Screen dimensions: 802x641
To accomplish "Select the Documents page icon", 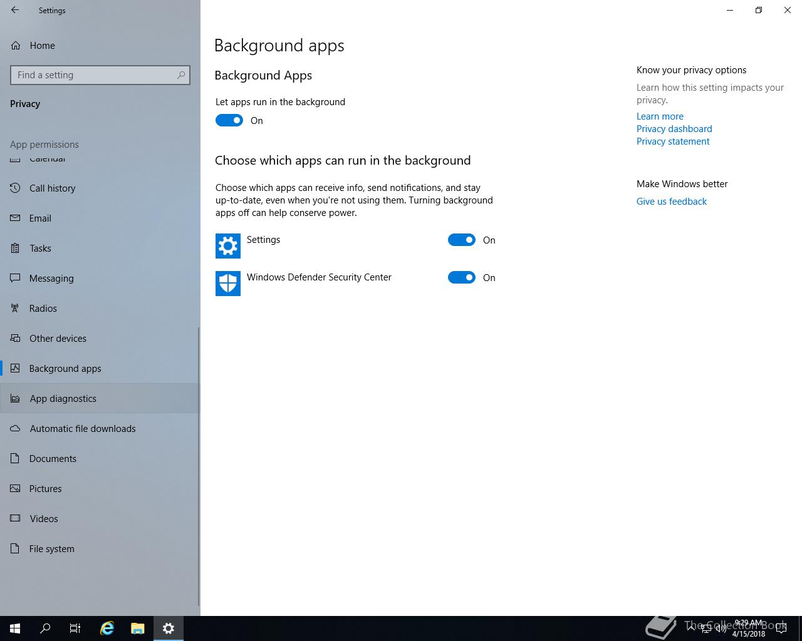I will pyautogui.click(x=16, y=458).
